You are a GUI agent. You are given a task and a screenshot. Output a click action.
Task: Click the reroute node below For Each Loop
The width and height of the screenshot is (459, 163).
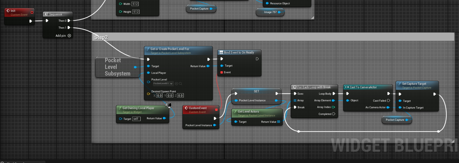pyautogui.click(x=299, y=131)
